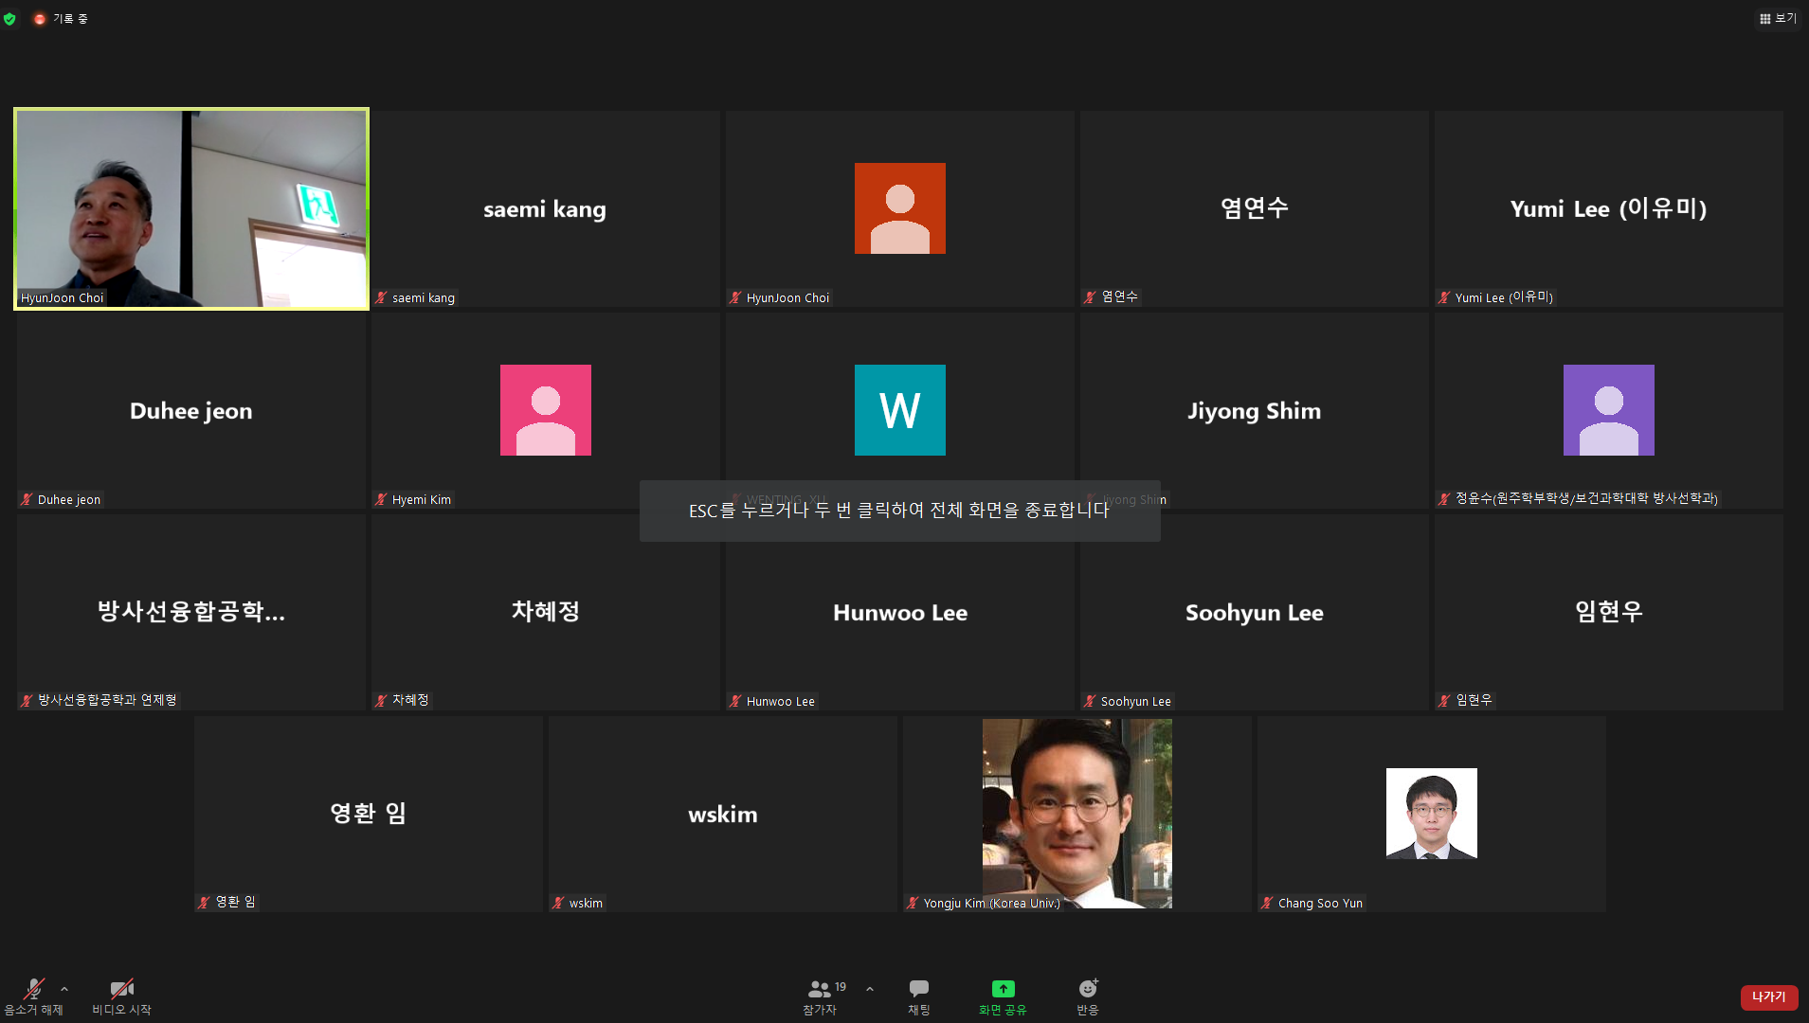
Task: Click muted mic icon beside Chang Soo Yun label
Action: pyautogui.click(x=1267, y=903)
